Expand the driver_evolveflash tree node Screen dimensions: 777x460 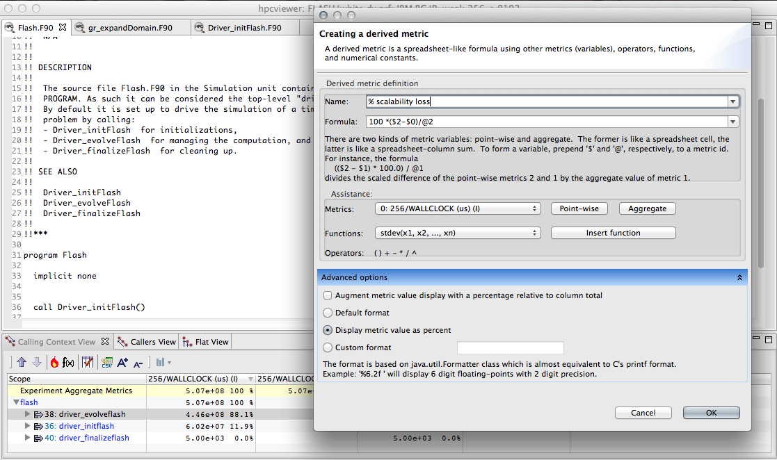(28, 414)
